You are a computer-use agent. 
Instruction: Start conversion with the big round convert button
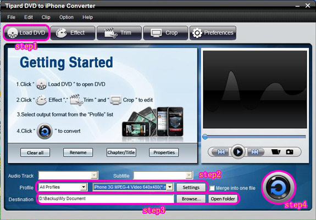279,187
